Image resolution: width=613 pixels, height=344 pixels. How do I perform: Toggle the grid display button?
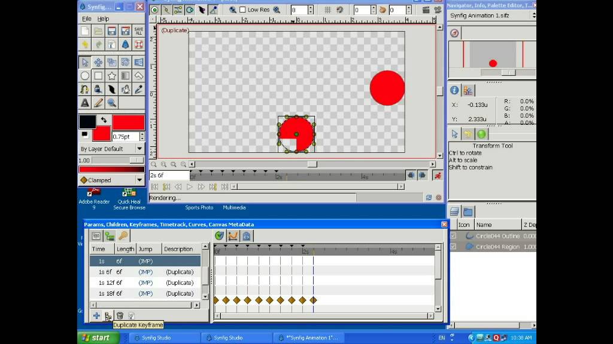click(327, 10)
